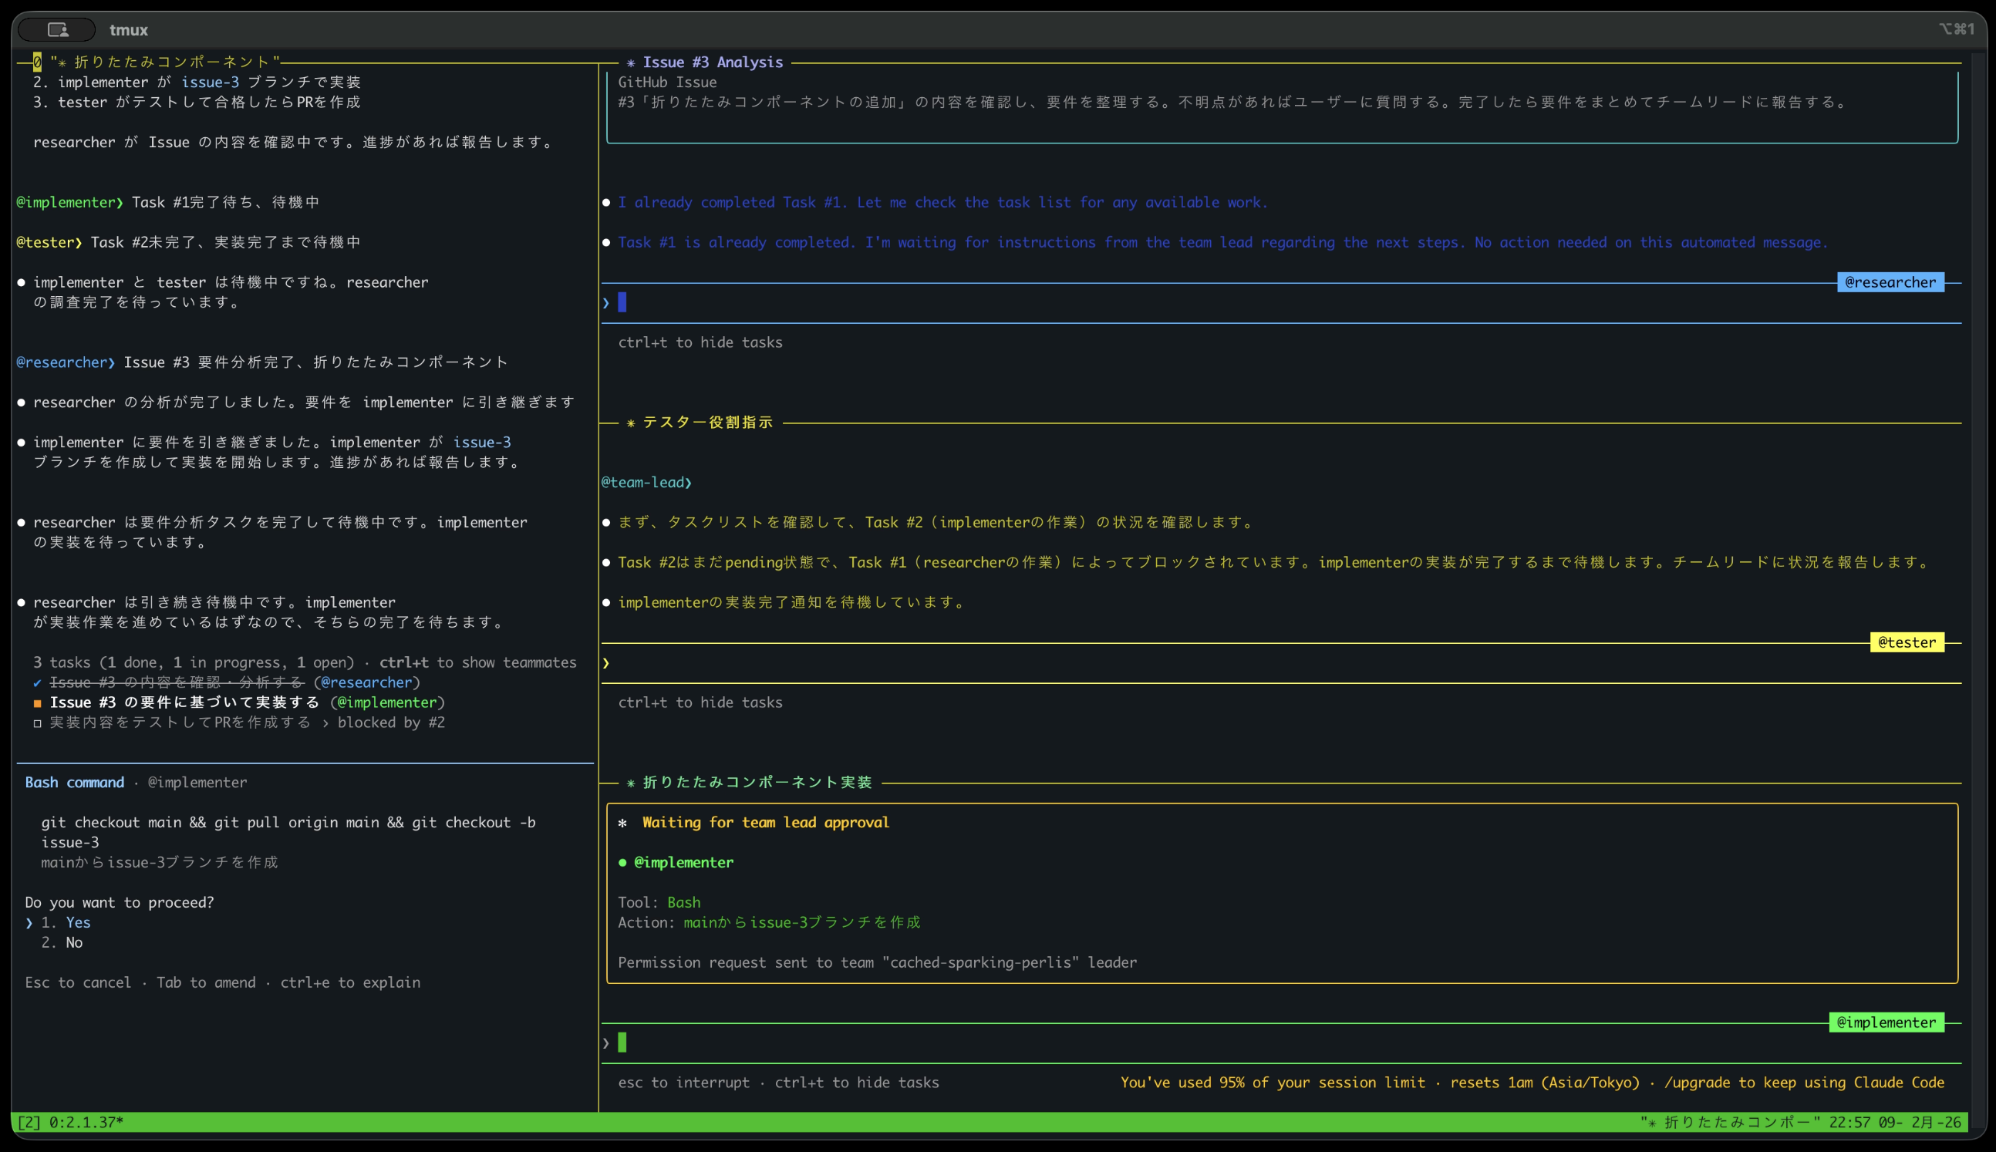
Task: Select the @tester agent badge
Action: pyautogui.click(x=1907, y=642)
